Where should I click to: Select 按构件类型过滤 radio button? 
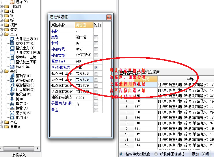121,154
